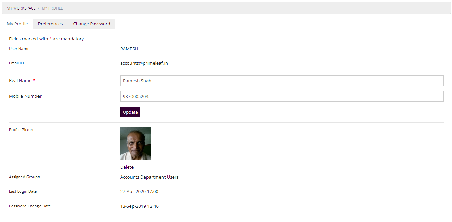Viewport: 452px width, 222px height.
Task: Navigate to MY WORKSPACE in the breadcrumb
Action: pos(21,8)
